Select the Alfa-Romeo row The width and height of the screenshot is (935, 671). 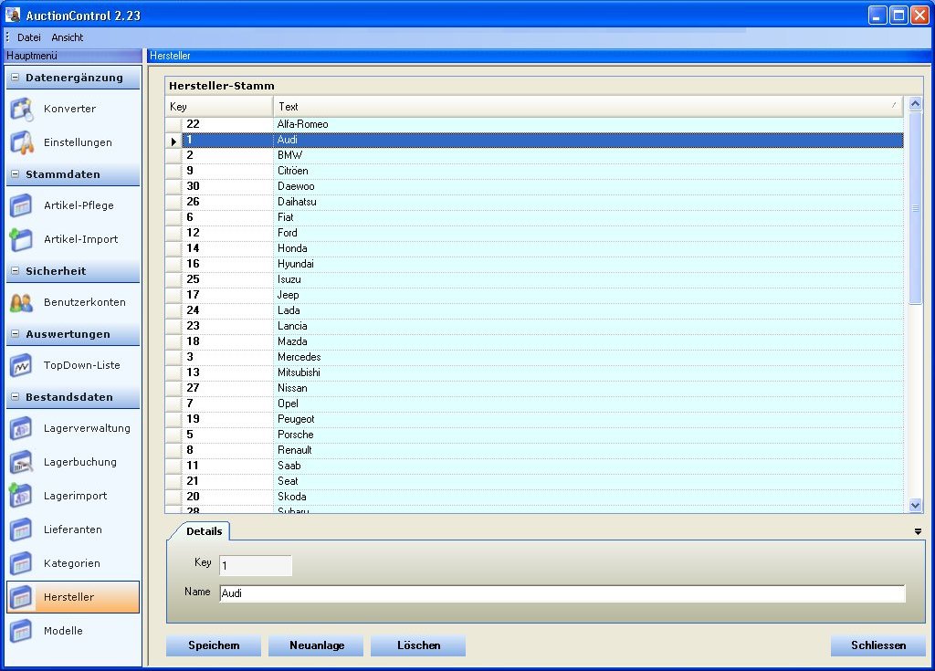click(x=534, y=124)
